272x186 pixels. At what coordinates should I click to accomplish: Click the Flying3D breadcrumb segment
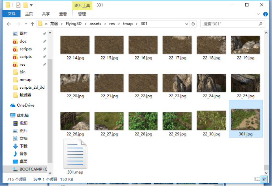73,24
